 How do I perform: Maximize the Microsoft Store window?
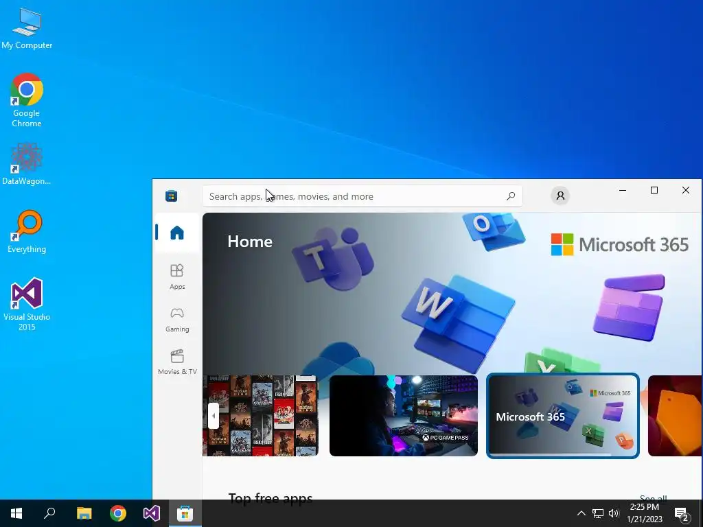click(x=654, y=191)
